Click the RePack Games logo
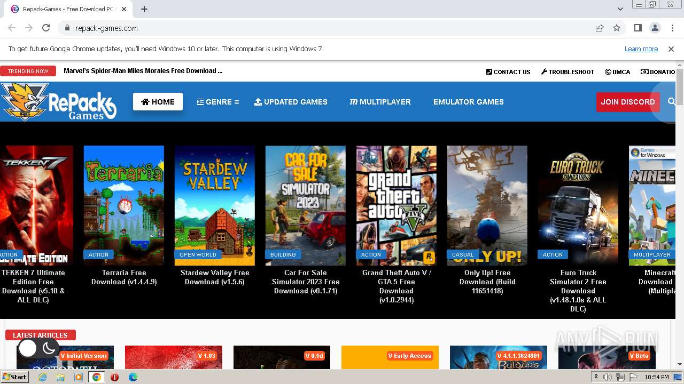 (x=58, y=101)
